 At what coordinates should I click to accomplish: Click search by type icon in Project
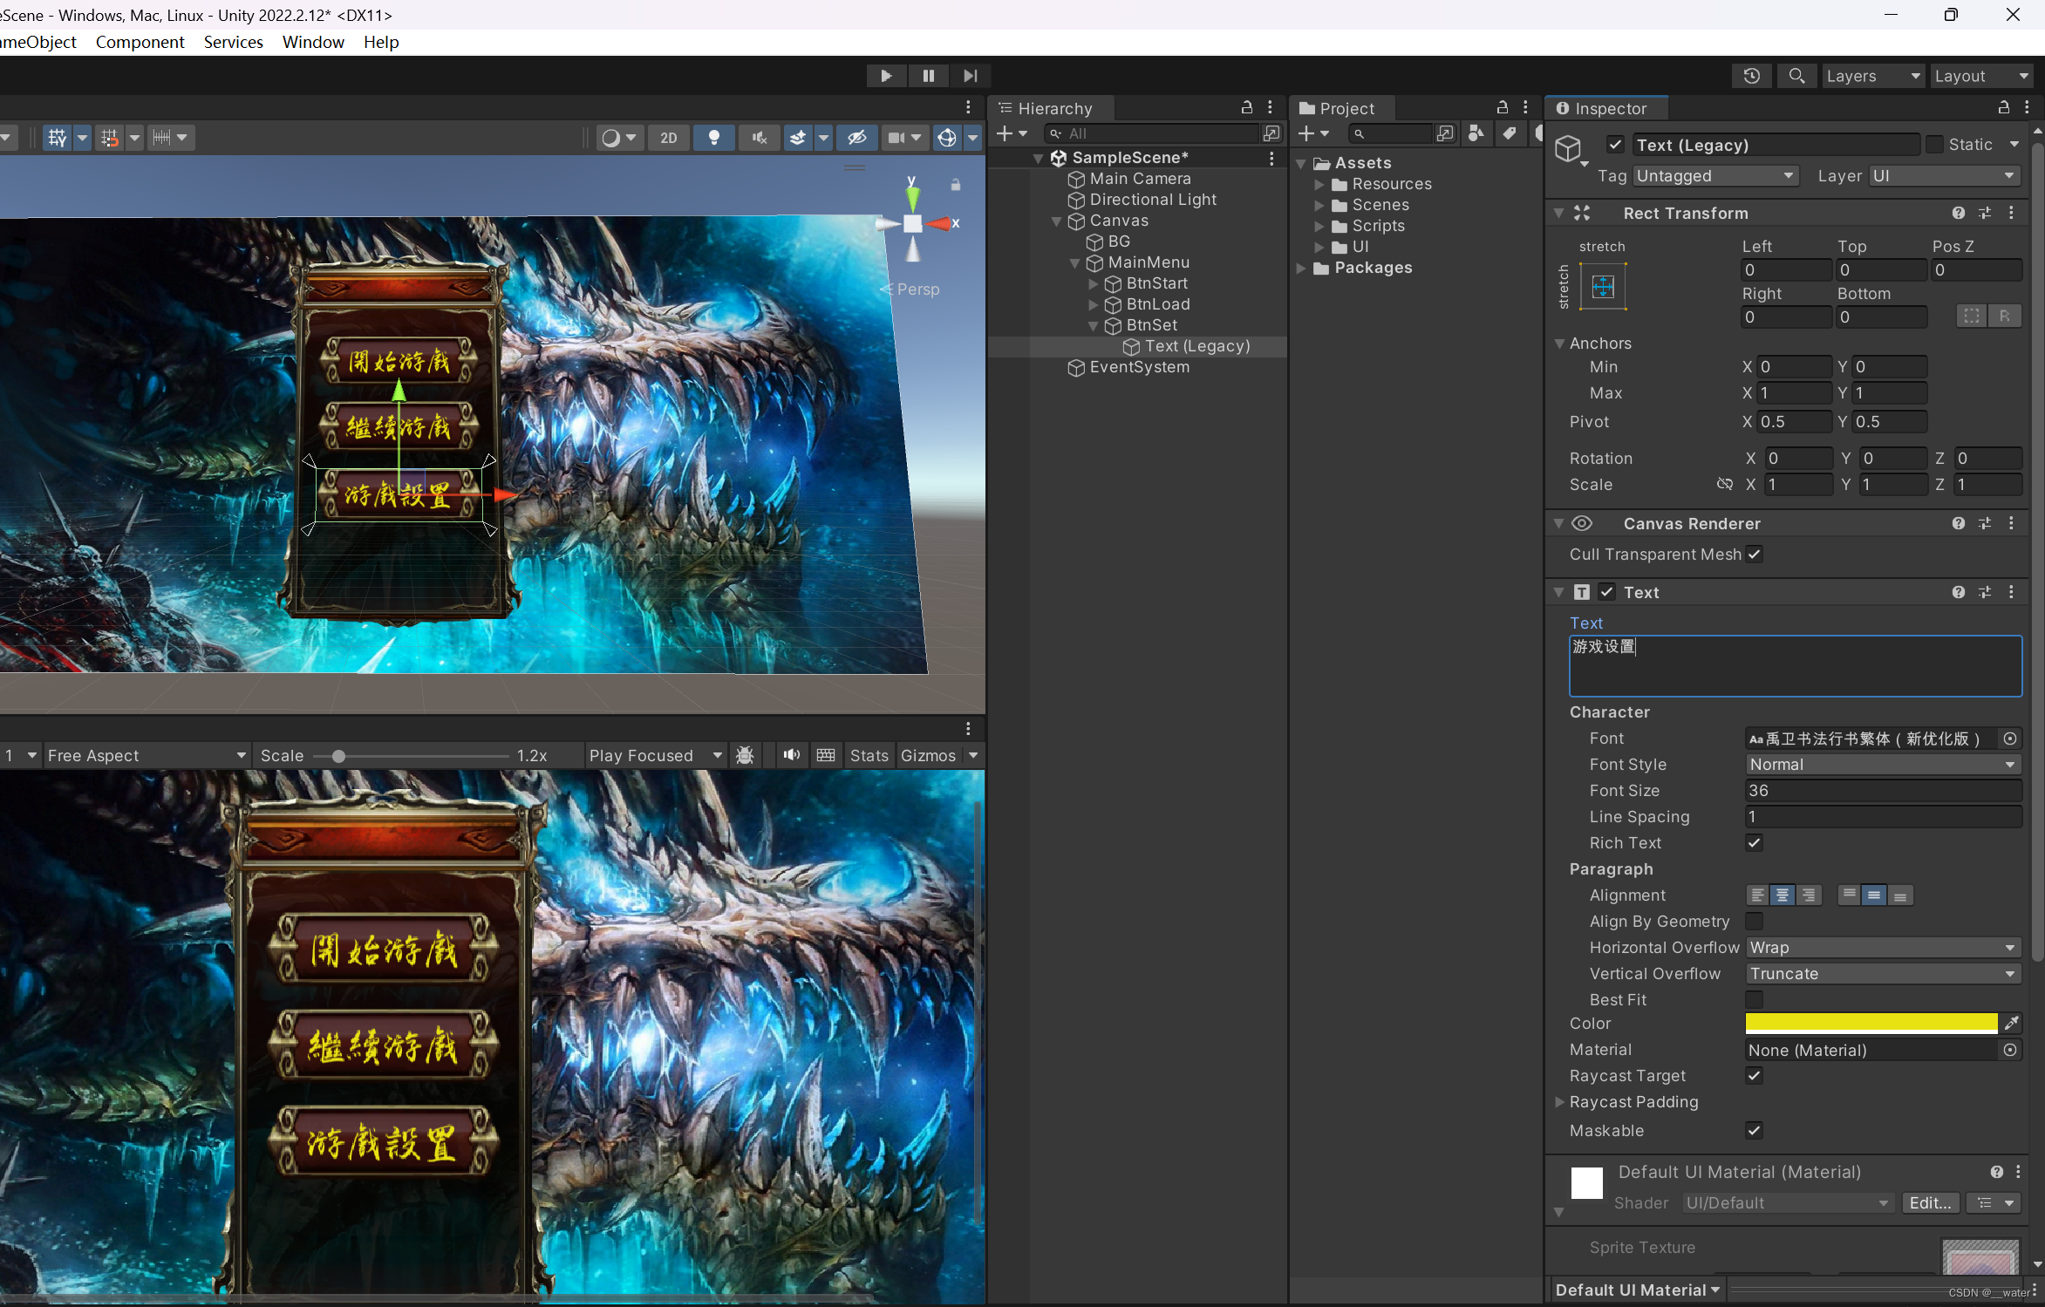(1476, 133)
